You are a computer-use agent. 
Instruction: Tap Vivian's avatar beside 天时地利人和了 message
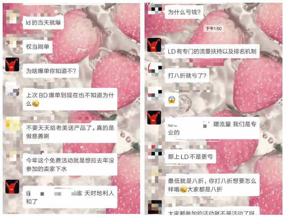point(12,187)
